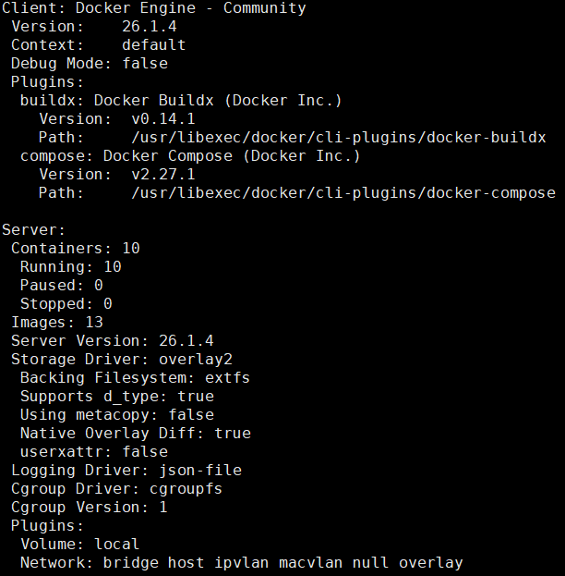Click the Docker Compose plugin line
565x576 pixels.
[x=190, y=156]
